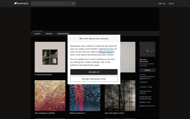Click the Secret Pyramid artist photo

[148, 49]
